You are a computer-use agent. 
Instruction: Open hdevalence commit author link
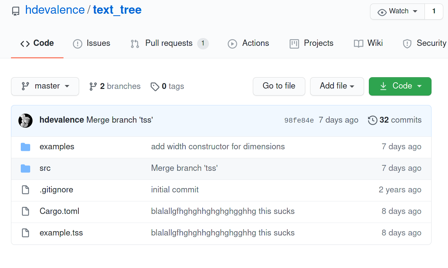coord(62,120)
